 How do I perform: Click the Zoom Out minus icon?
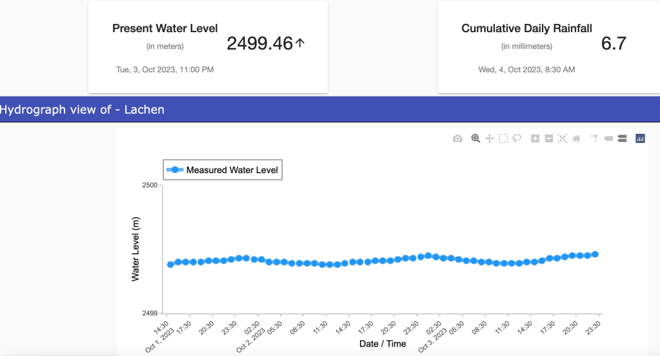click(549, 138)
